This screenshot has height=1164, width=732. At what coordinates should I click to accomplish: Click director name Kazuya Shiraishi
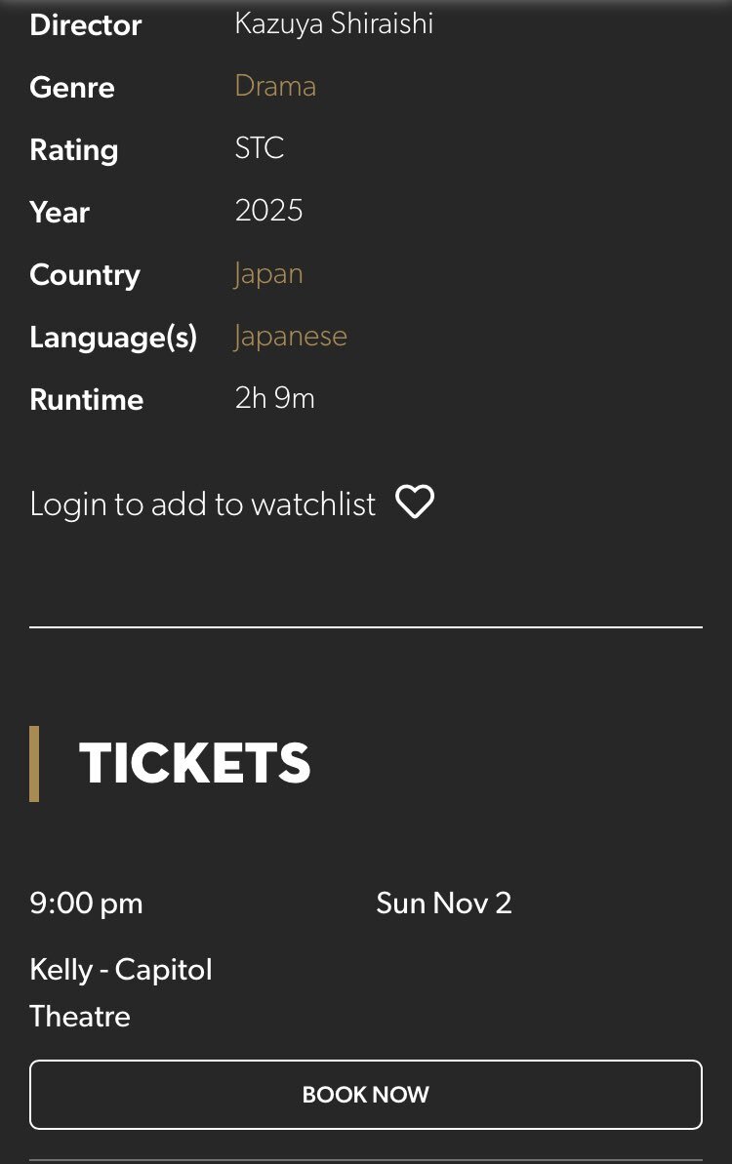coord(334,23)
